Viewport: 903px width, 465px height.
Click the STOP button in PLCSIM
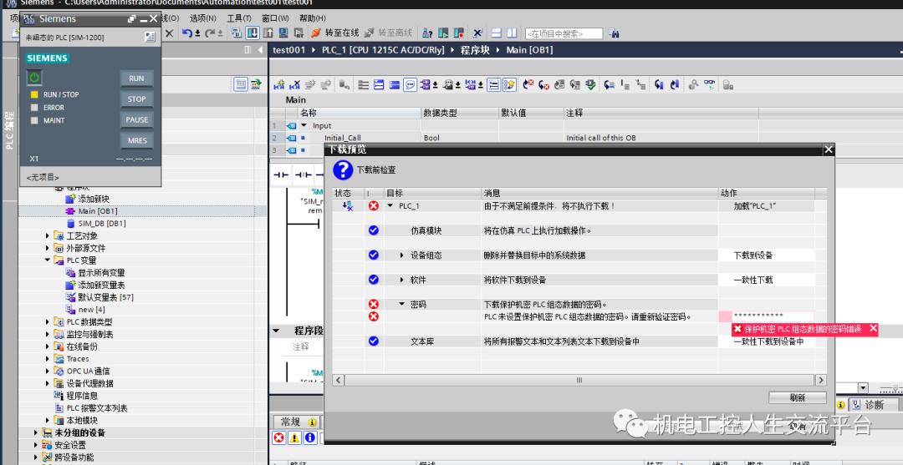pos(136,99)
